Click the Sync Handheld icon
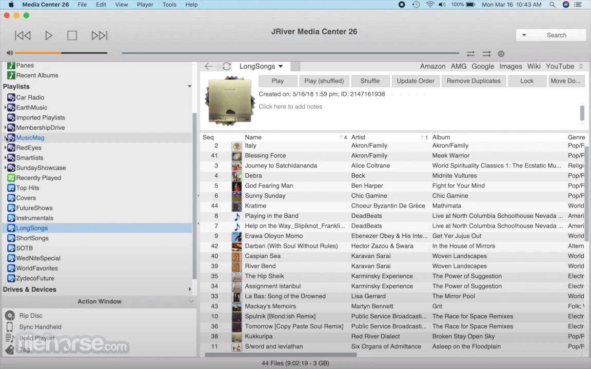The width and height of the screenshot is (591, 369). (10, 327)
